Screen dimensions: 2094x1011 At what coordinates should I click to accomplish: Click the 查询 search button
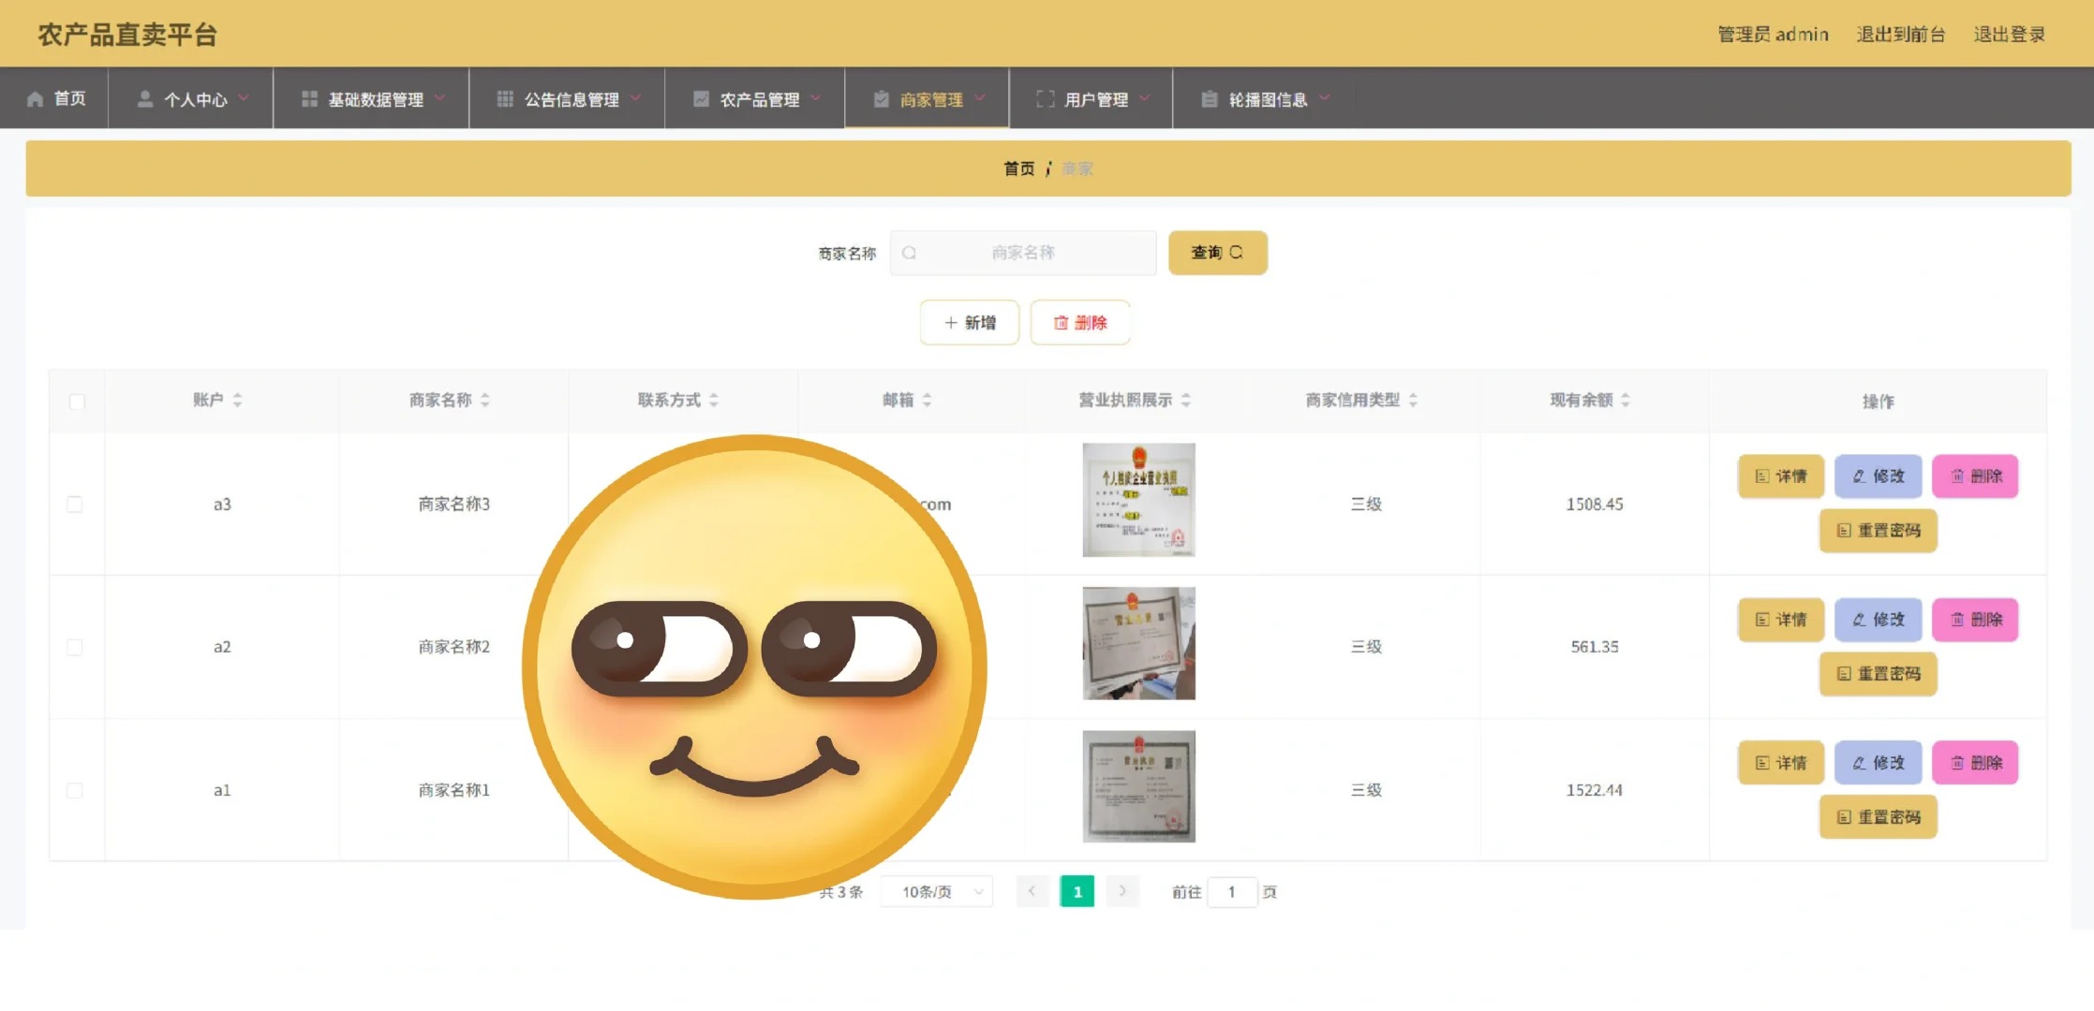point(1217,253)
